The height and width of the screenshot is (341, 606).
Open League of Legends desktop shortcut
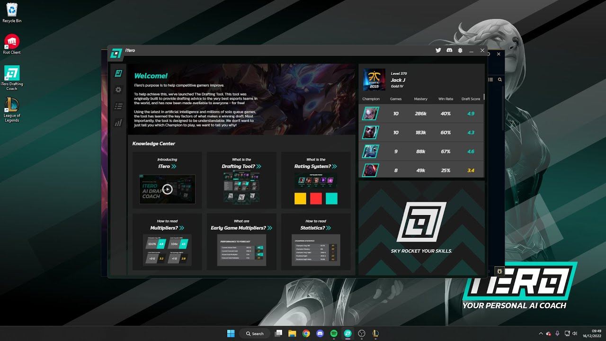(x=12, y=109)
